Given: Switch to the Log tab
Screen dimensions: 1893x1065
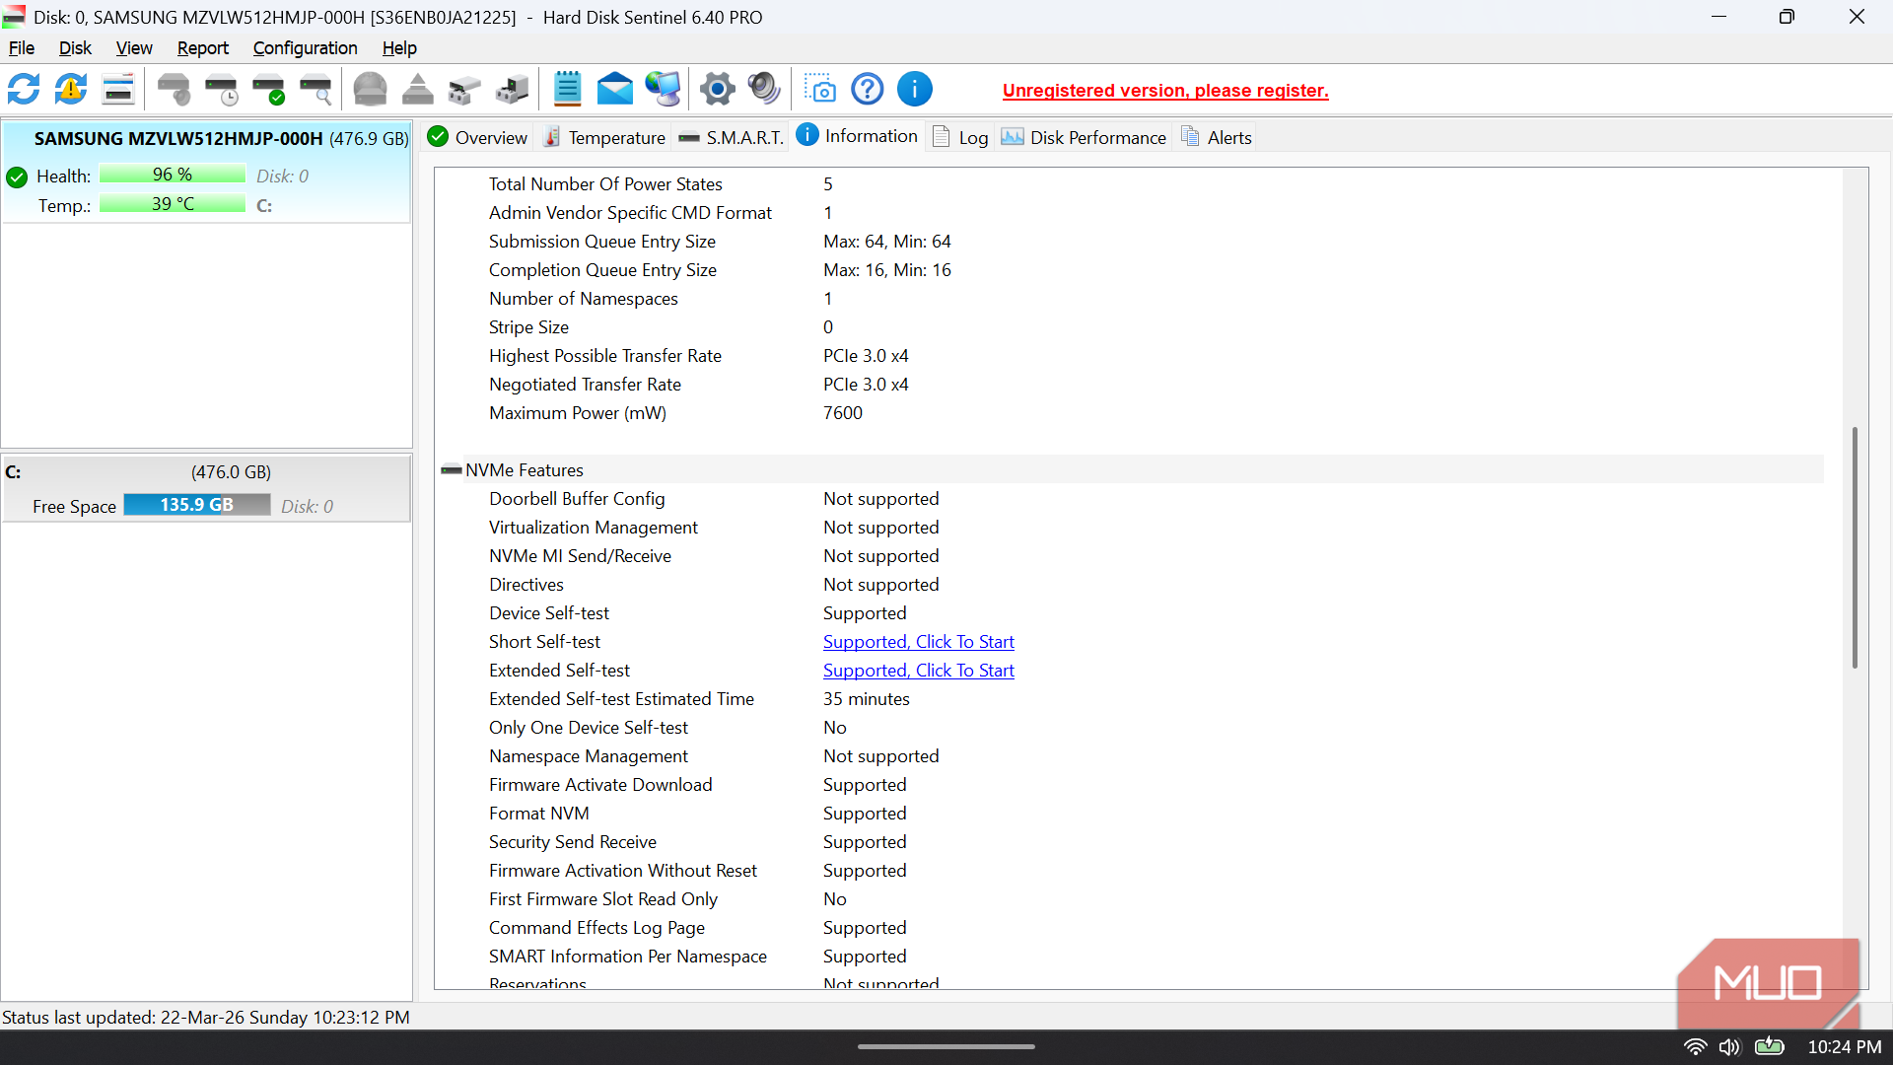Looking at the screenshot, I should click(960, 137).
